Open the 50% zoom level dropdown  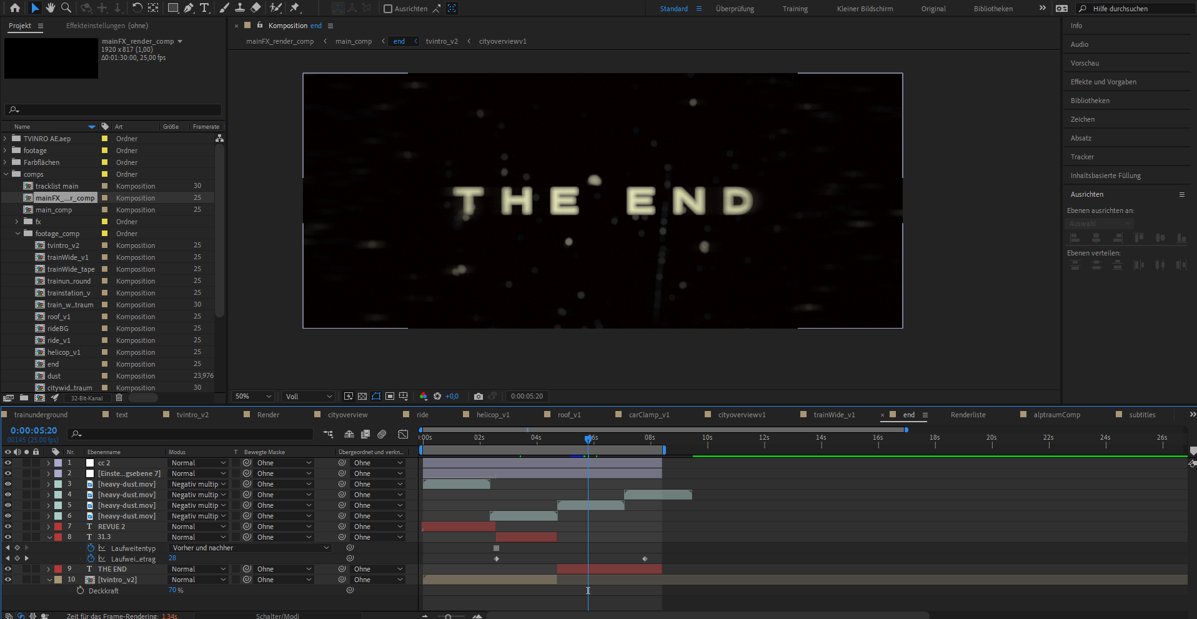[x=253, y=396]
